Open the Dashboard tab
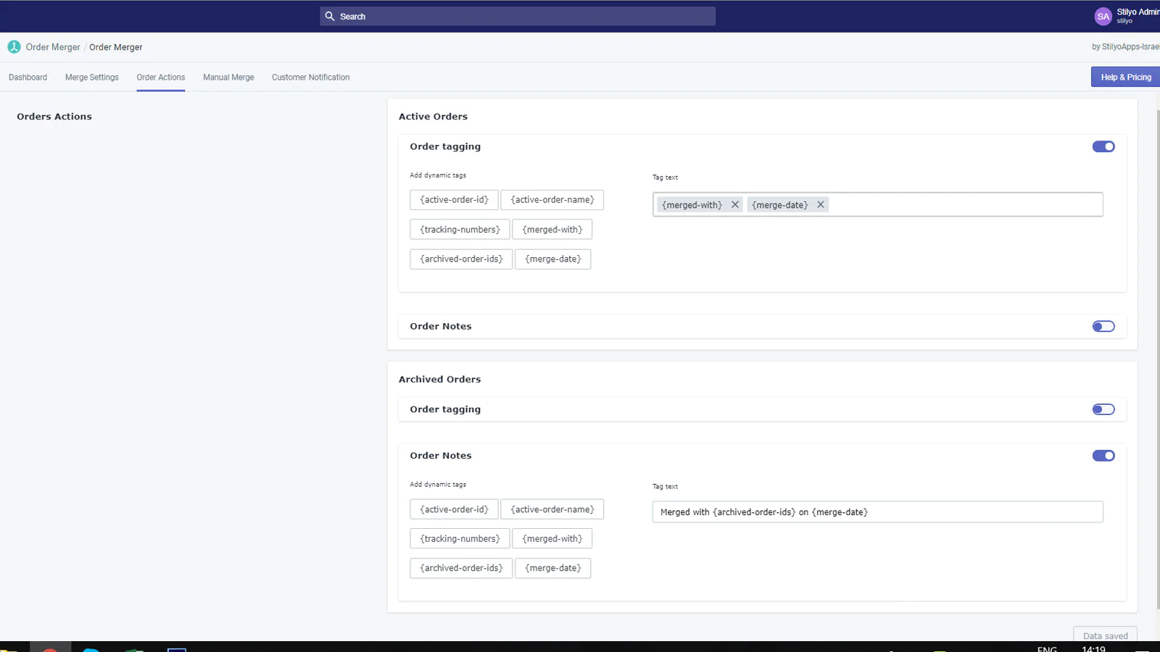This screenshot has height=652, width=1160. pyautogui.click(x=28, y=78)
